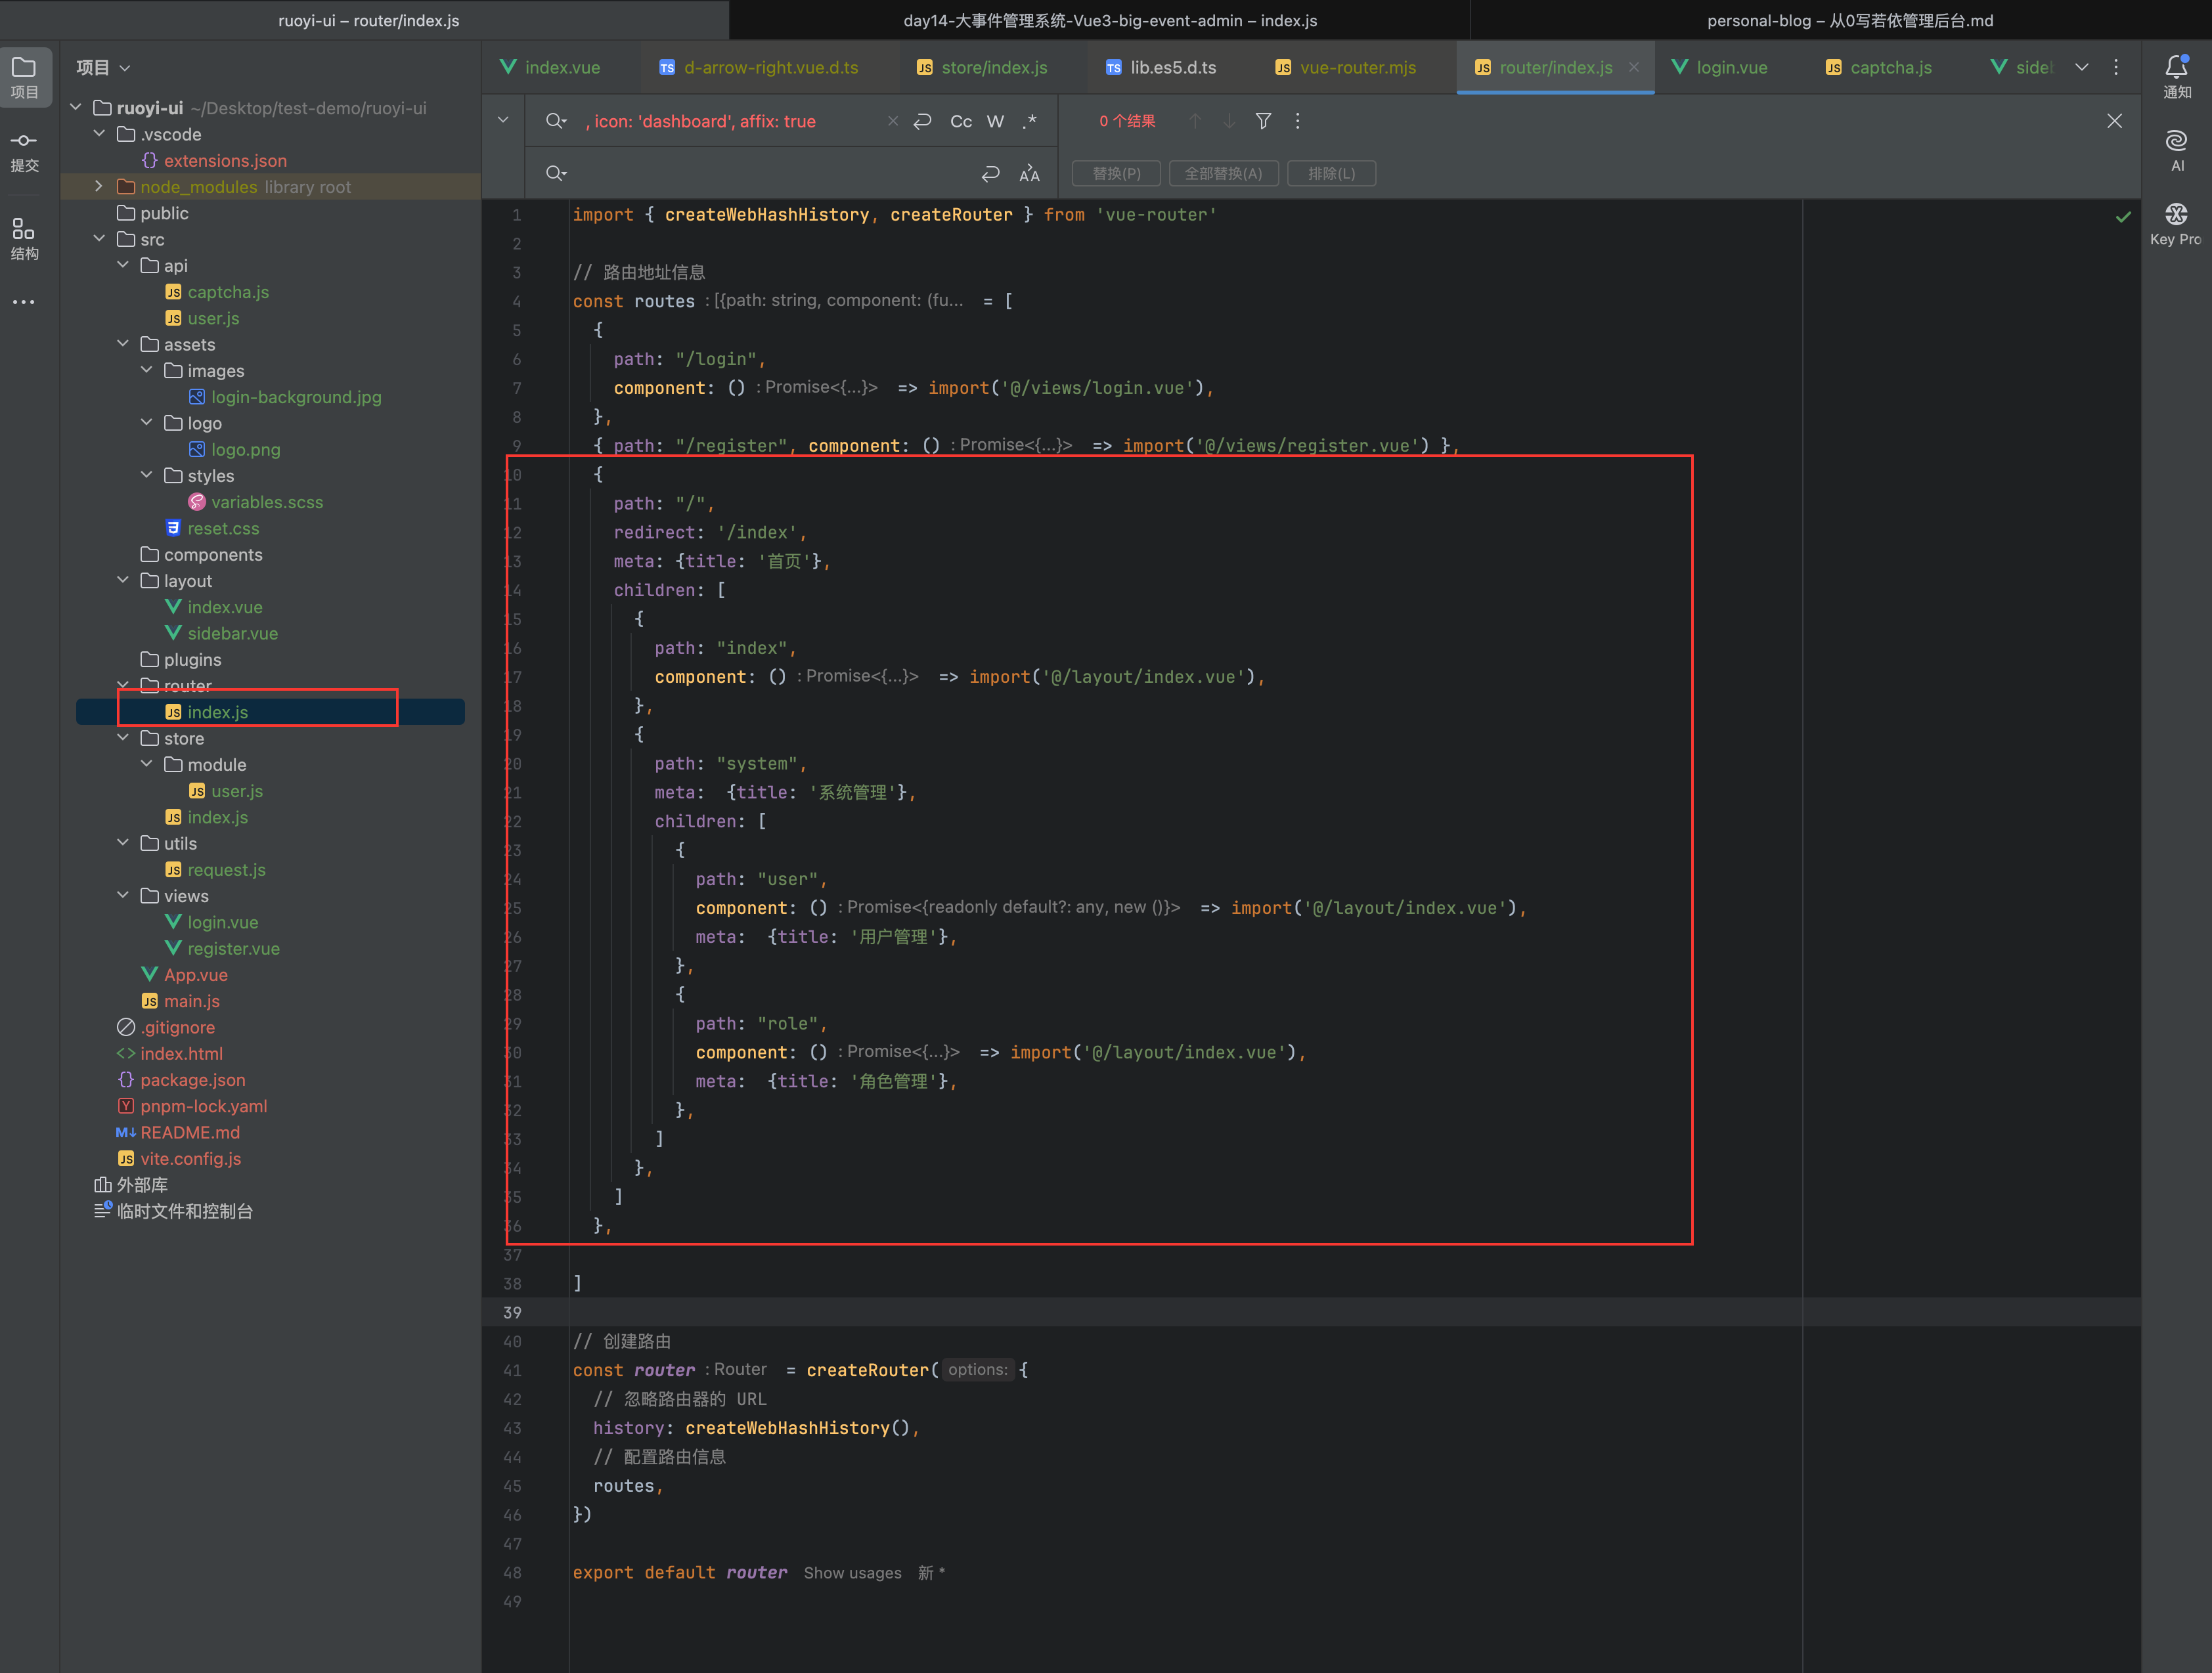Viewport: 2212px width, 1673px height.
Task: Expand the 外部库 external libraries node
Action: (x=131, y=1185)
